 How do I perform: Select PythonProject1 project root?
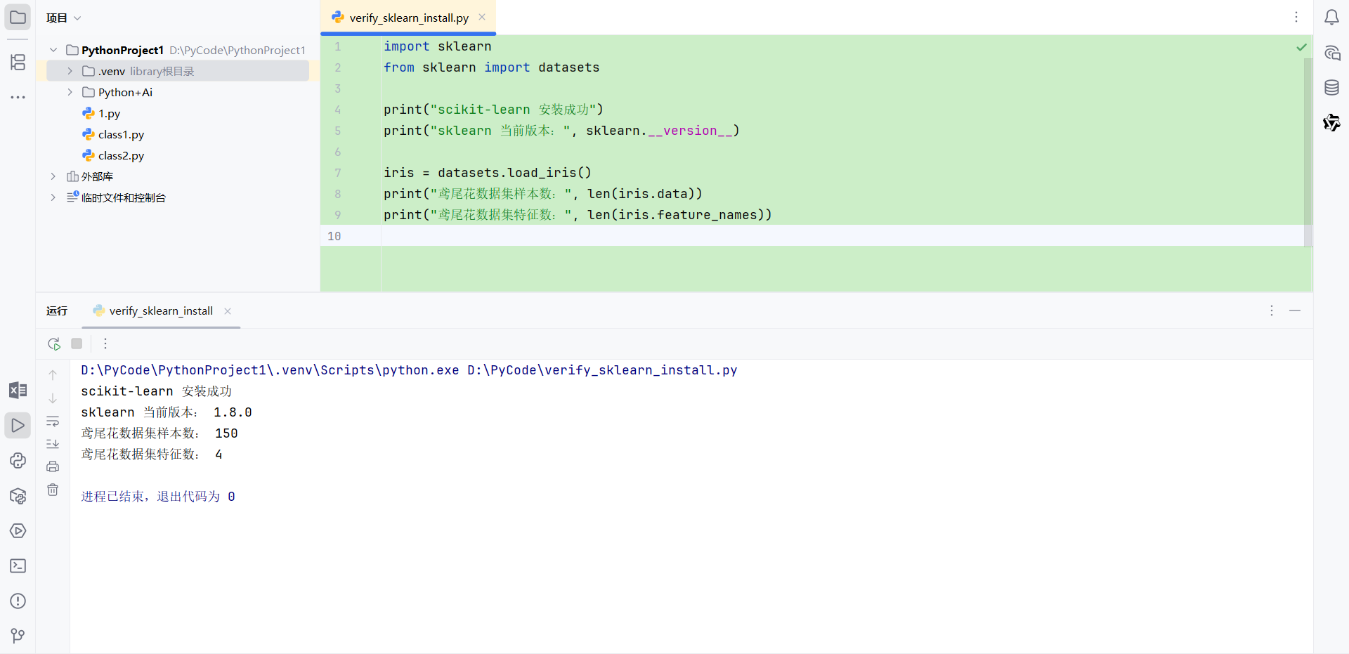[x=122, y=50]
